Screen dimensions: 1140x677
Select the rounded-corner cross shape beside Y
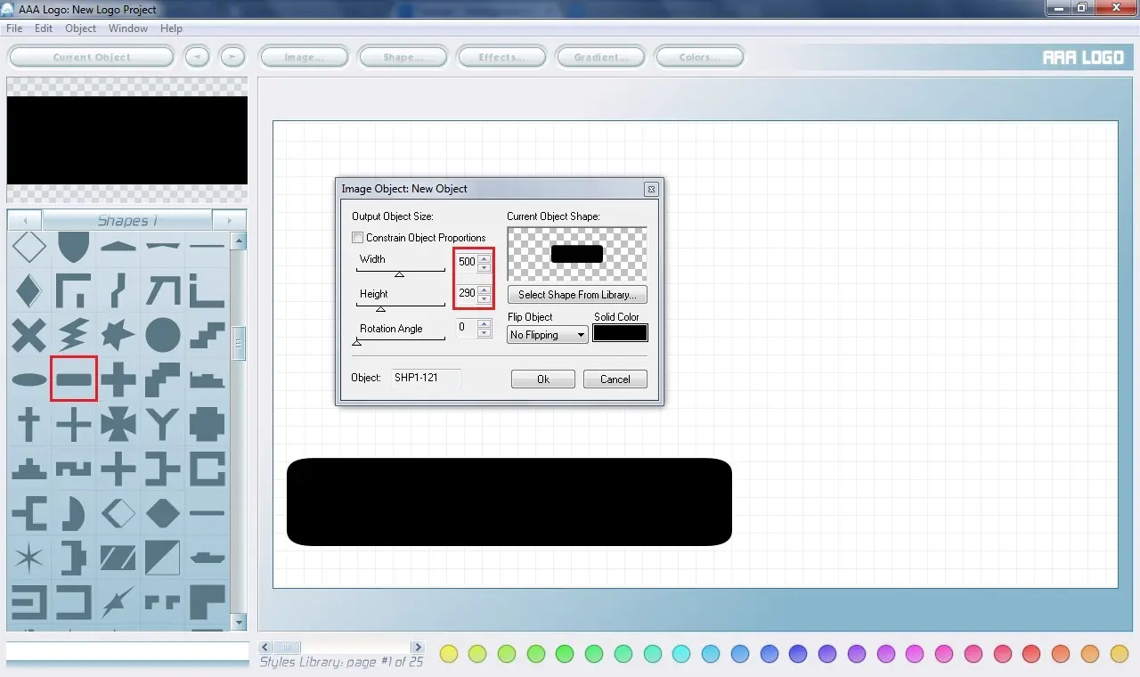point(208,424)
